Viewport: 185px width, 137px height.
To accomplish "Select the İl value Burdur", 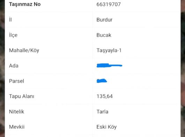I will coord(104,20).
